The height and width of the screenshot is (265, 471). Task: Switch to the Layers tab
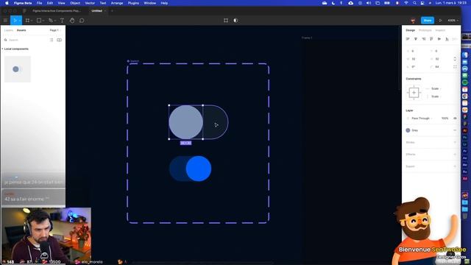(x=9, y=30)
